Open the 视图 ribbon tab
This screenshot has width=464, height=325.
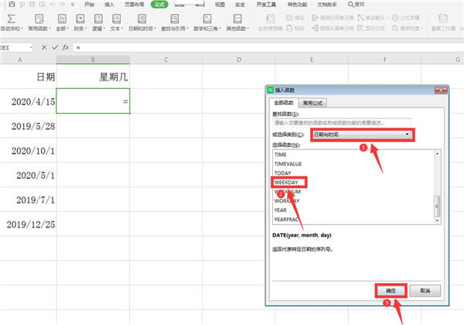220,4
